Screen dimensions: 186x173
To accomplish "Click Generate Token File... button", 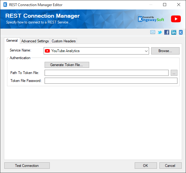I will (67, 65).
